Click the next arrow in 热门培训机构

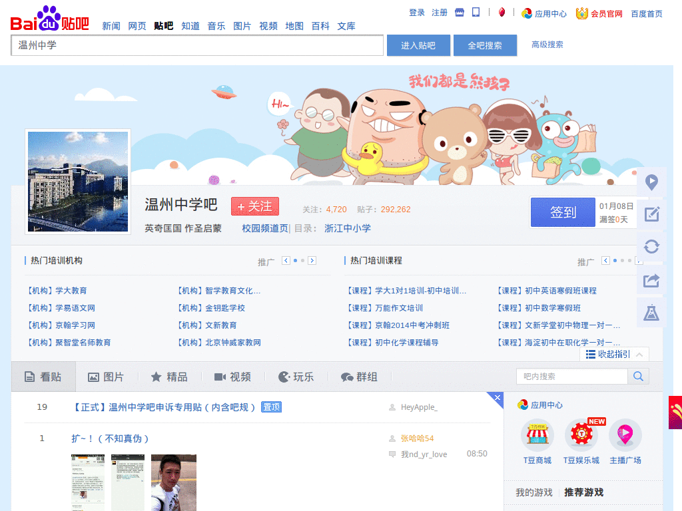(x=312, y=261)
